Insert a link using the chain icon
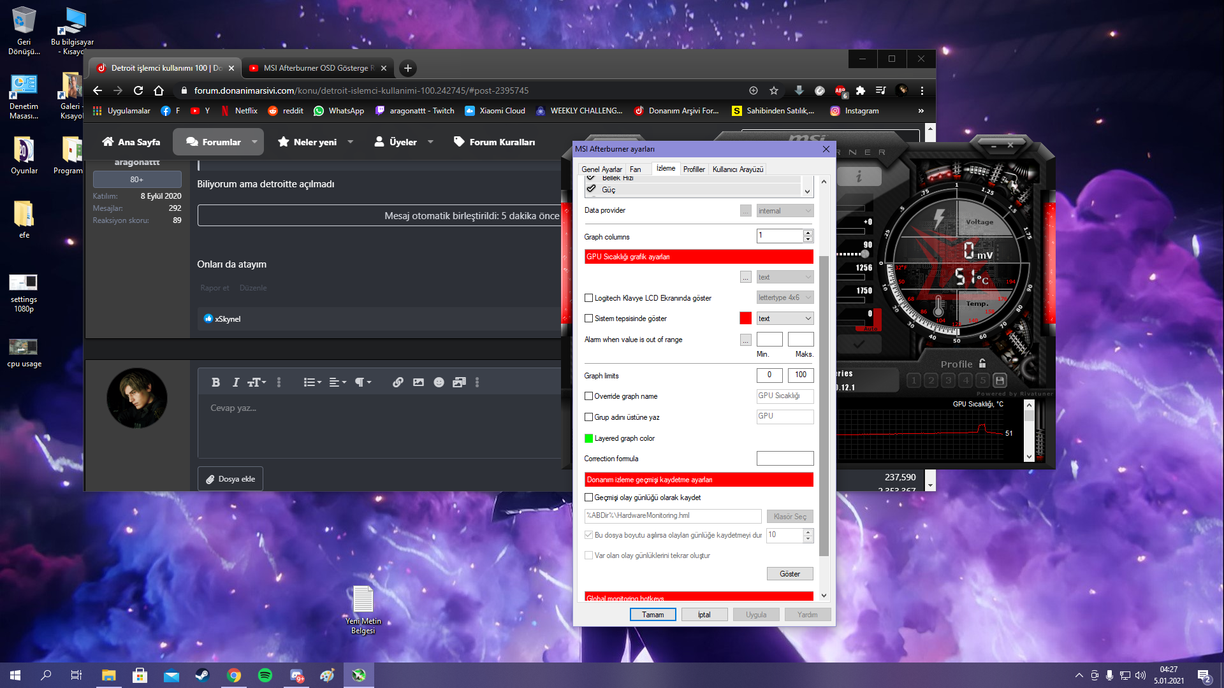Screen dimensions: 1224x688 [x=398, y=382]
